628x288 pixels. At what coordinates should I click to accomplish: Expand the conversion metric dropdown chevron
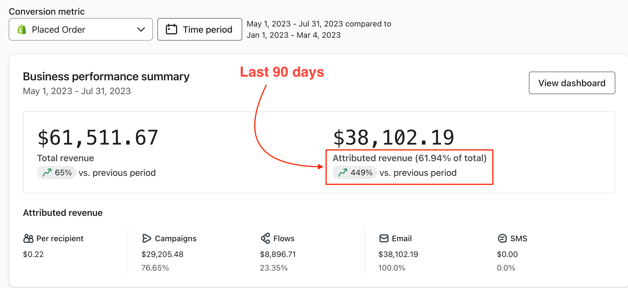(x=141, y=30)
